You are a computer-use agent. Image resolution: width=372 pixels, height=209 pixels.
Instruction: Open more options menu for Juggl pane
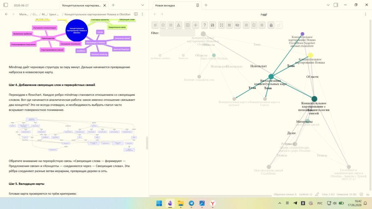365,14
